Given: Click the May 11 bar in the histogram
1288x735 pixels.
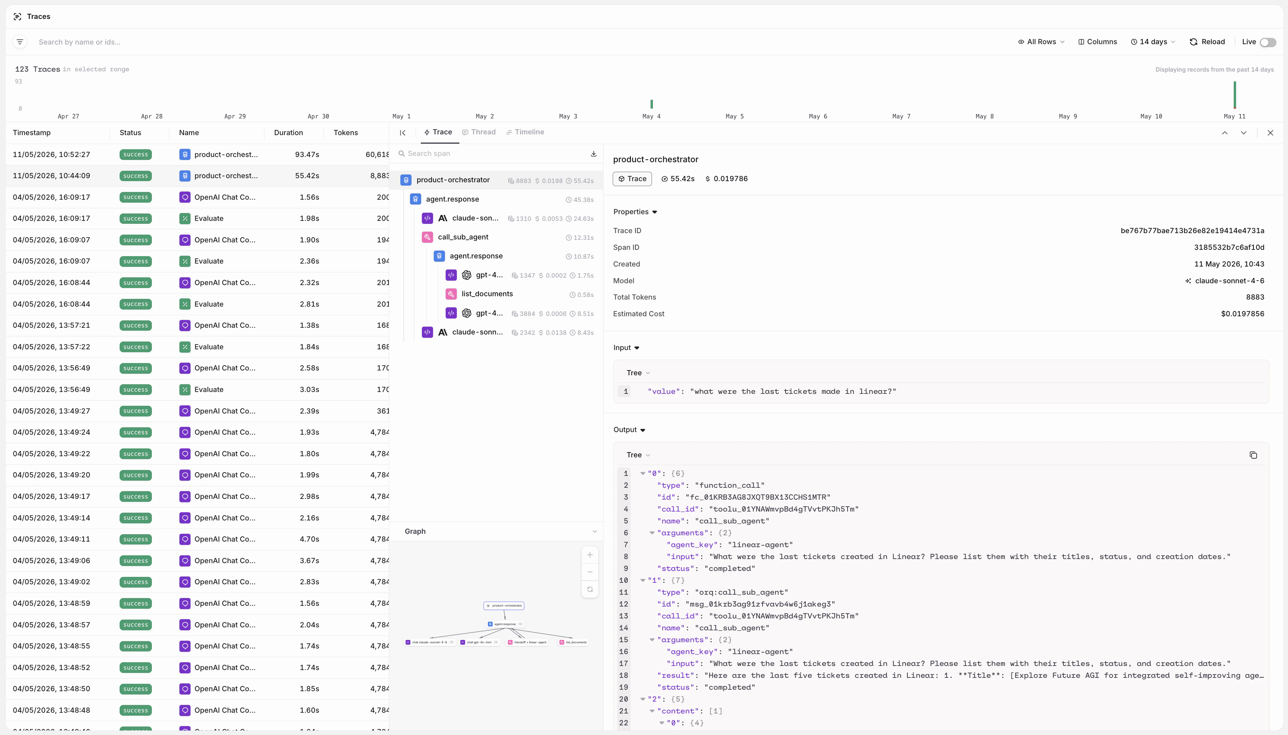Looking at the screenshot, I should 1235,94.
